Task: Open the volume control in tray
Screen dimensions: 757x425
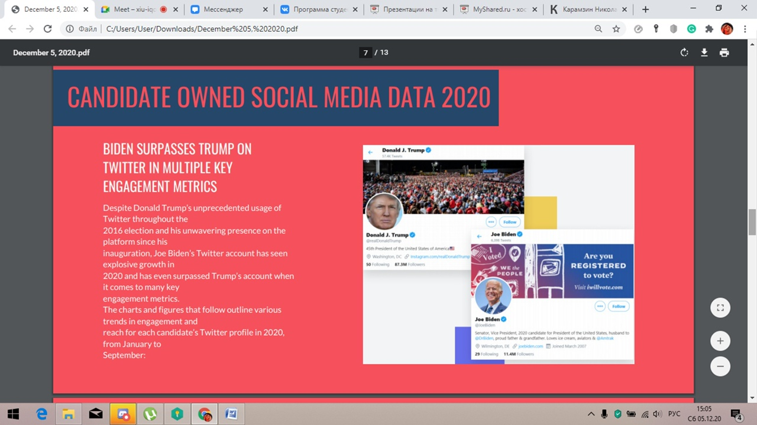Action: 657,414
